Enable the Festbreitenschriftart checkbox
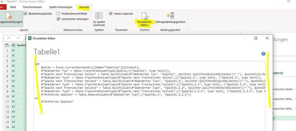296x131 pixels. click(59, 14)
